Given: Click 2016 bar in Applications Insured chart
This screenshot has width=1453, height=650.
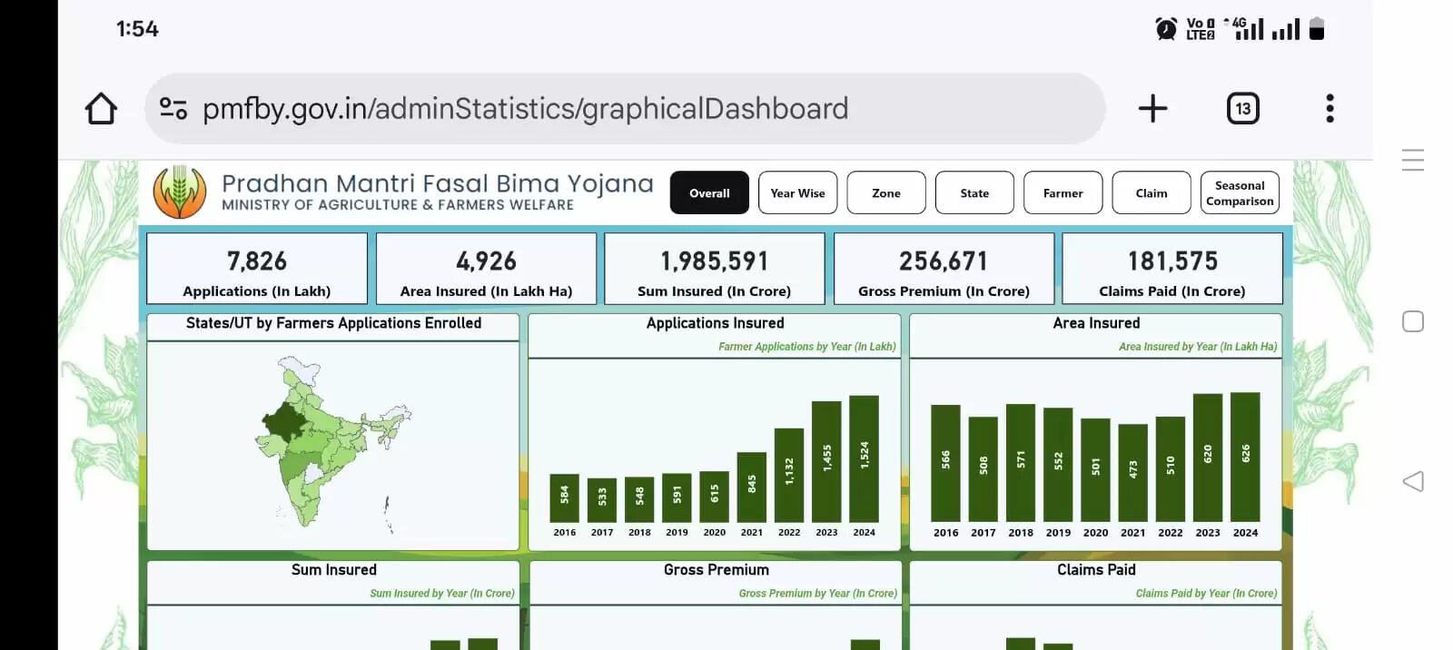Looking at the screenshot, I should (x=564, y=497).
